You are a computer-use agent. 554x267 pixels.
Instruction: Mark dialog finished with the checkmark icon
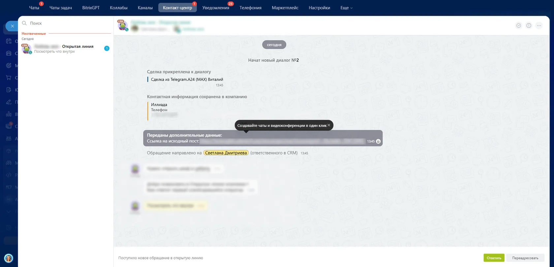[519, 26]
